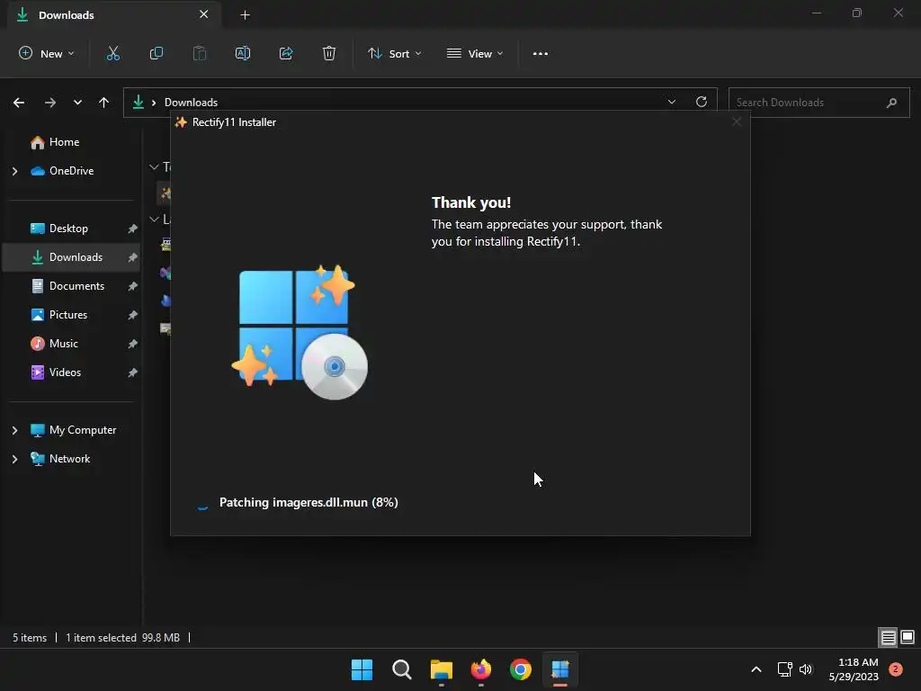Viewport: 921px width, 691px height.
Task: Open recent locations dropdown chevron
Action: (77, 103)
